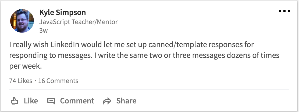Click the speech bubble Comment icon
Image resolution: width=299 pixels, height=112 pixels.
click(51, 101)
